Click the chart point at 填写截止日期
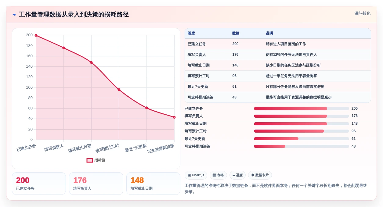383x207 pixels. pyautogui.click(x=91, y=62)
